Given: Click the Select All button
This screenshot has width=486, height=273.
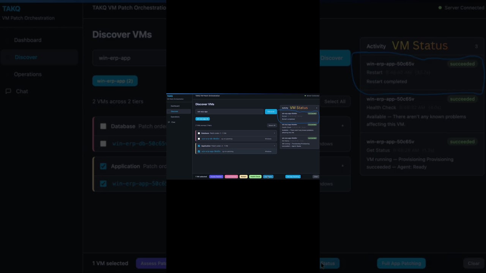Looking at the screenshot, I should pyautogui.click(x=272, y=126).
